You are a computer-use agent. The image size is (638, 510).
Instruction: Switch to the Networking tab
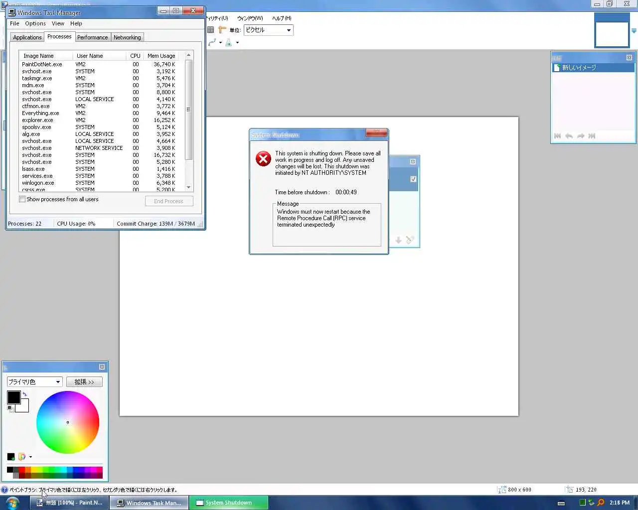pos(127,37)
